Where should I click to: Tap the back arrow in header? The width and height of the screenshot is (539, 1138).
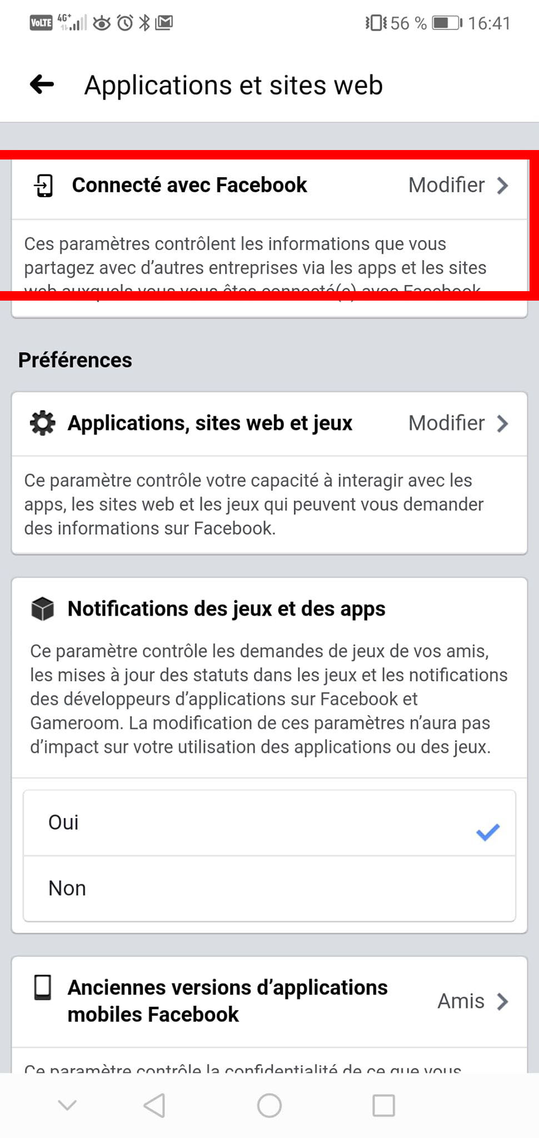(42, 85)
